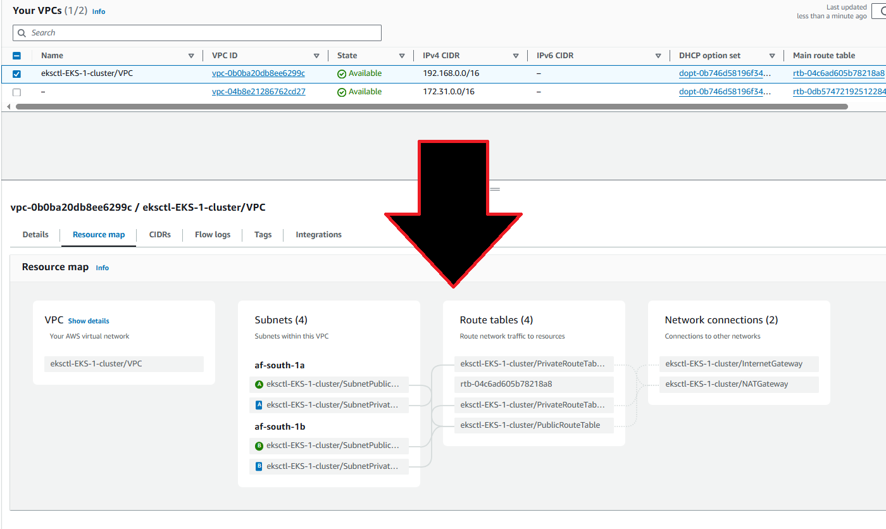Sort by the VPC ID column arrow
This screenshot has height=529, width=886.
(316, 56)
